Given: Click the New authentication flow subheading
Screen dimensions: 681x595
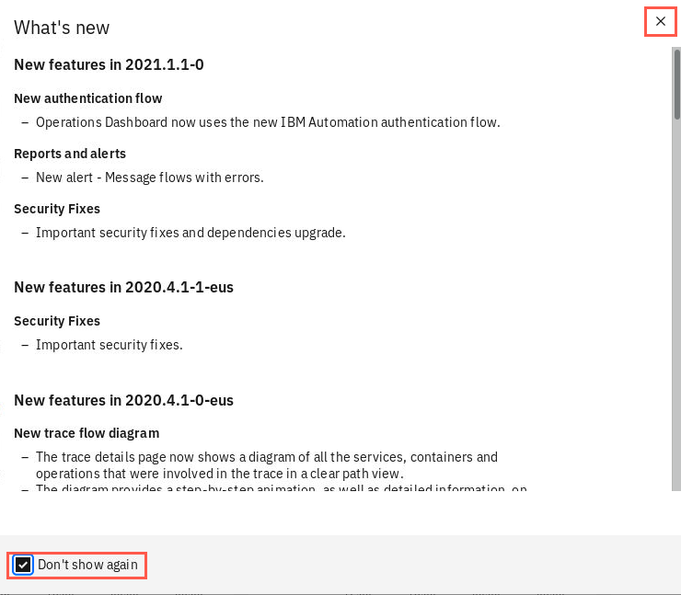Looking at the screenshot, I should [x=88, y=98].
